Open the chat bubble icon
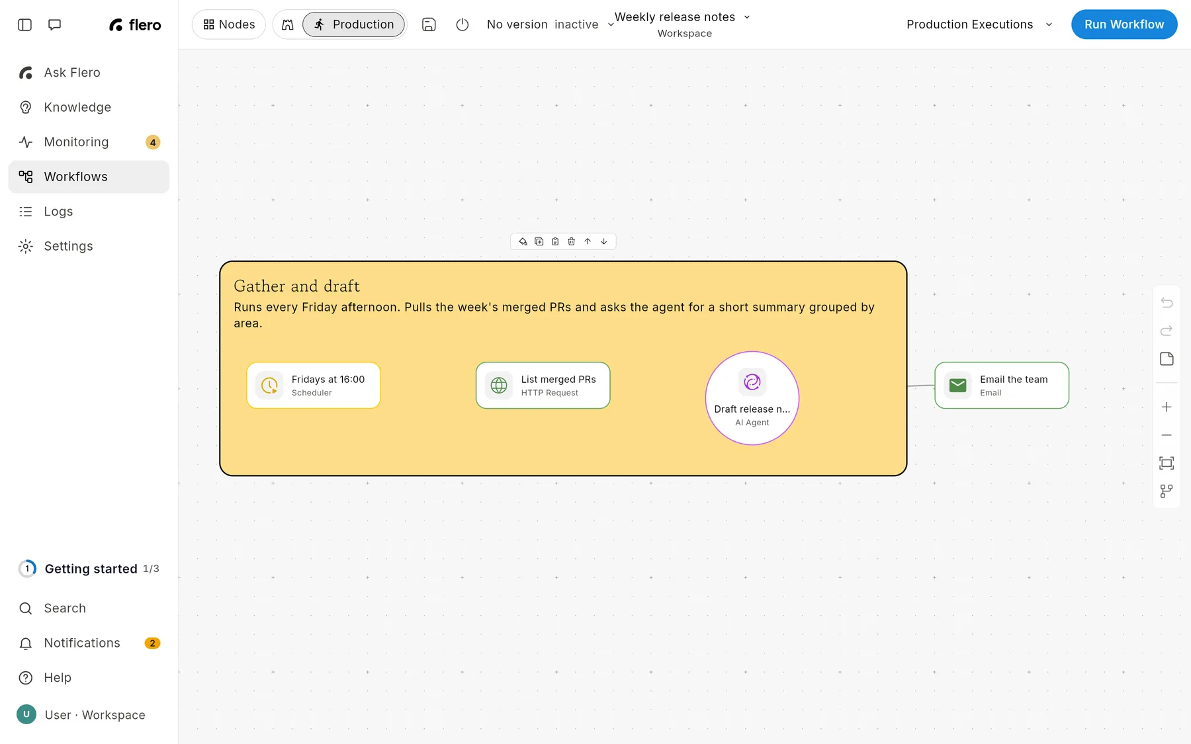Image resolution: width=1191 pixels, height=744 pixels. (x=55, y=24)
